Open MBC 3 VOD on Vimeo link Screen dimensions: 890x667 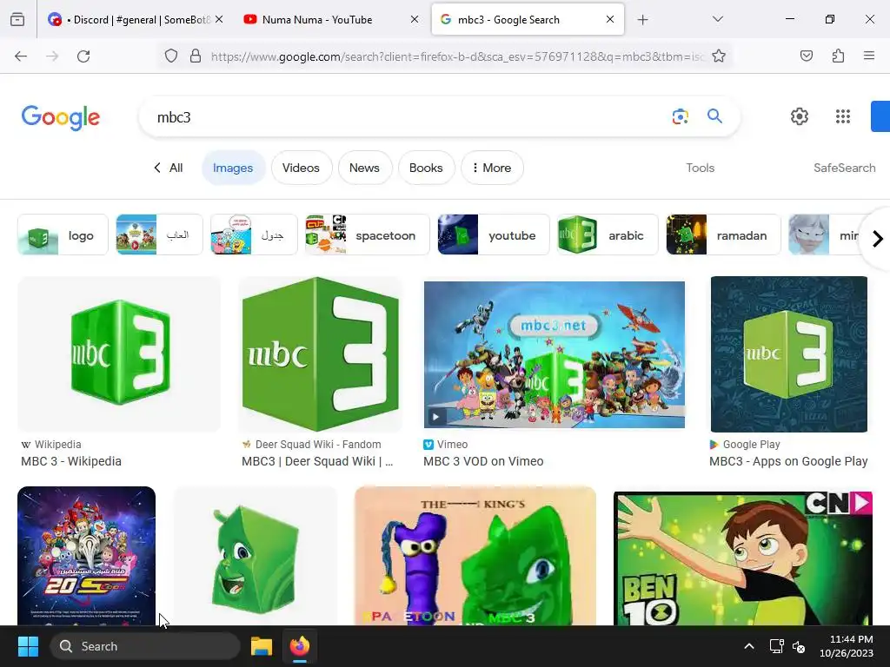[483, 461]
